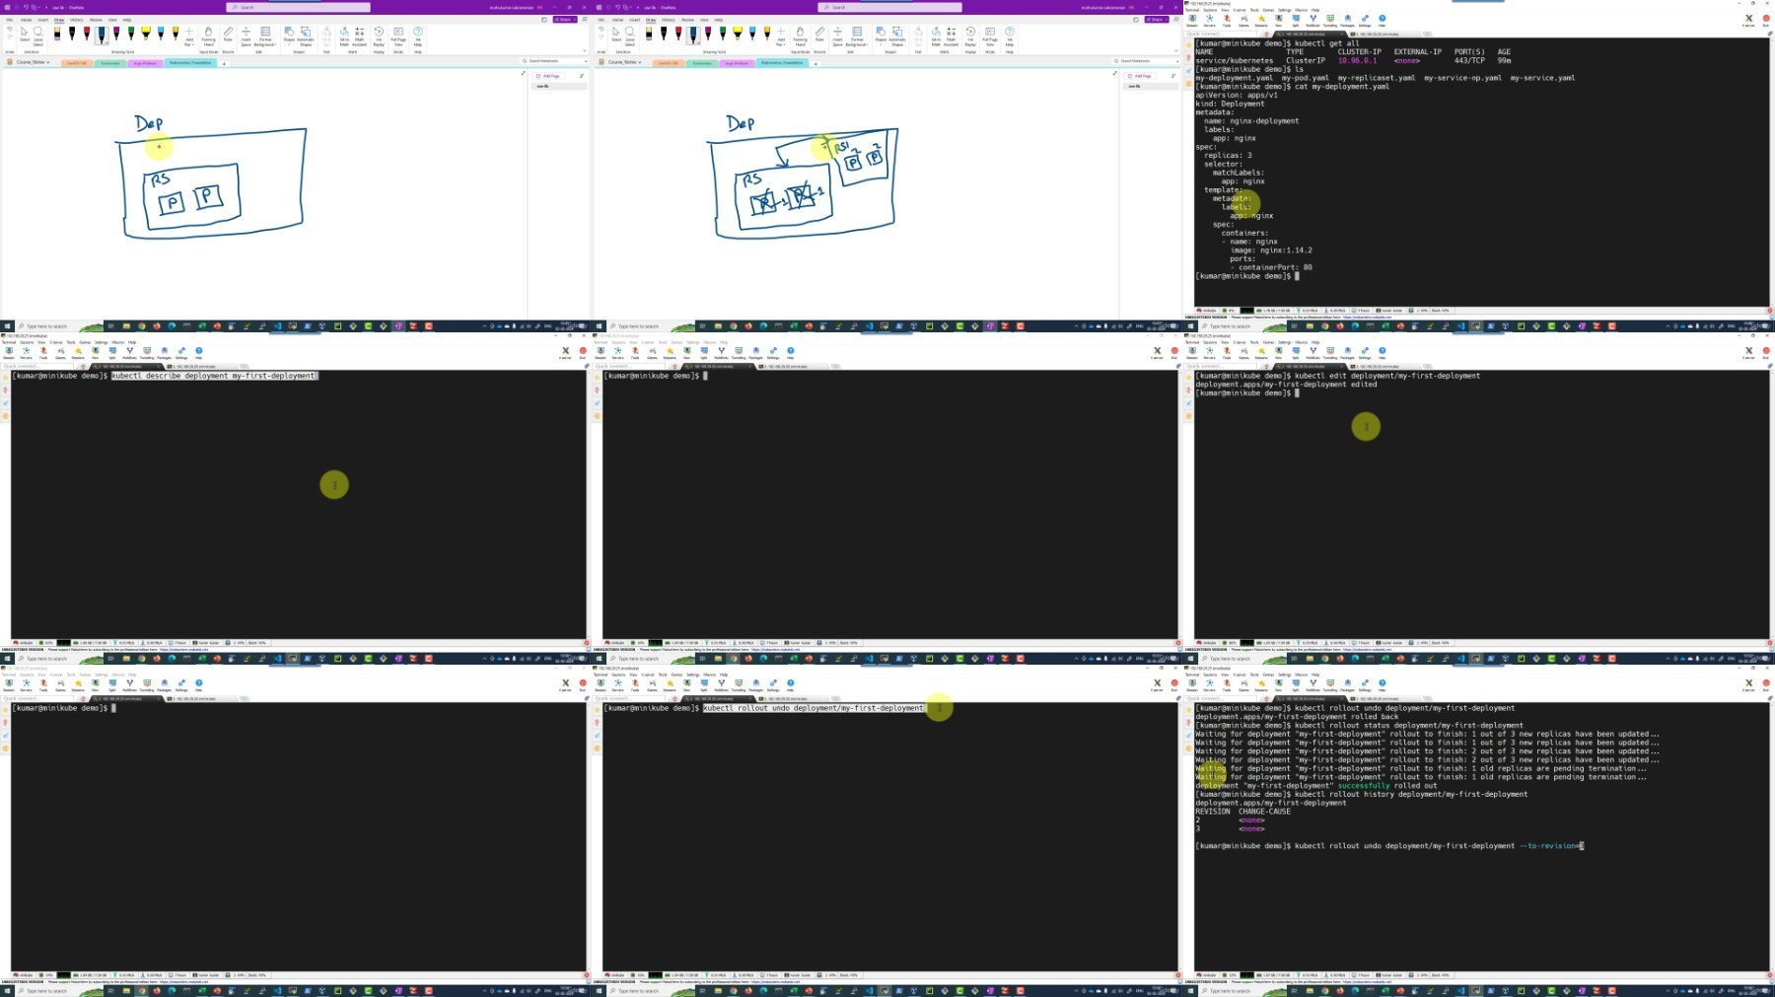Open Tools icon in terminal showing kubectl get all

point(1227,20)
